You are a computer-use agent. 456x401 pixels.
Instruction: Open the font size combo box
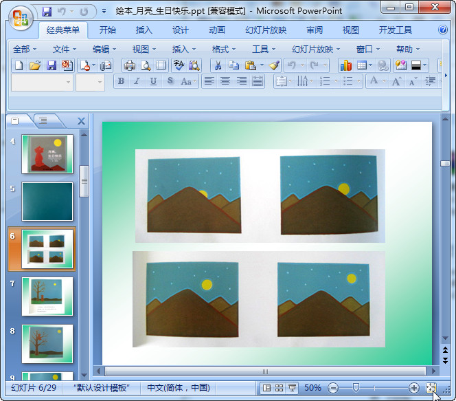[90, 82]
